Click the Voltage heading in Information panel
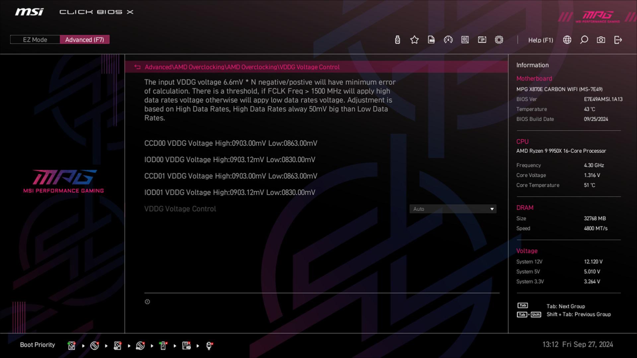The height and width of the screenshot is (358, 637). pyautogui.click(x=527, y=251)
